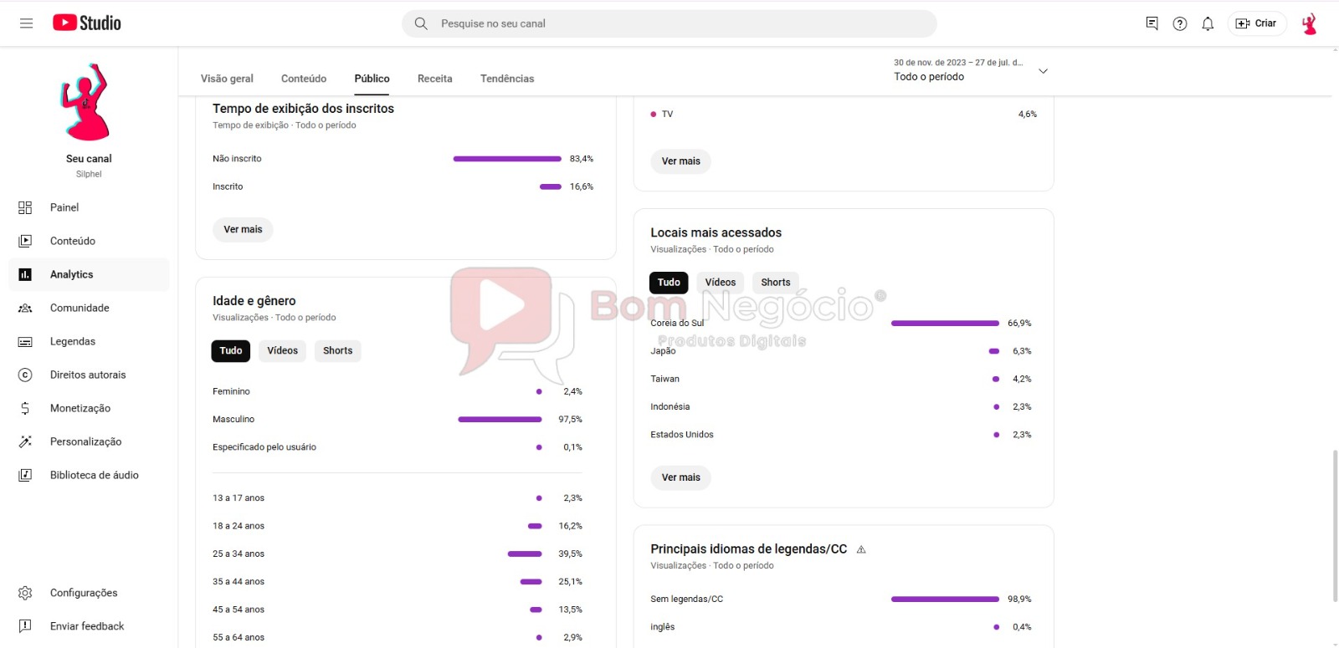1339x648 pixels.
Task: Open the notifications bell
Action: tap(1208, 23)
